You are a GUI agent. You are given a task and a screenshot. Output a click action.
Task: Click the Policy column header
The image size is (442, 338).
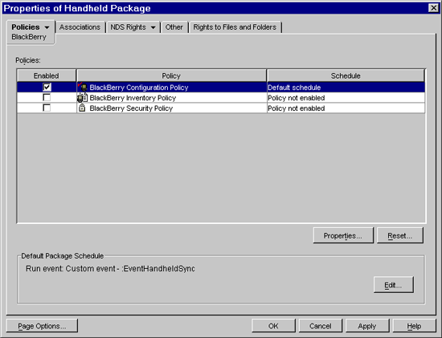click(x=171, y=75)
